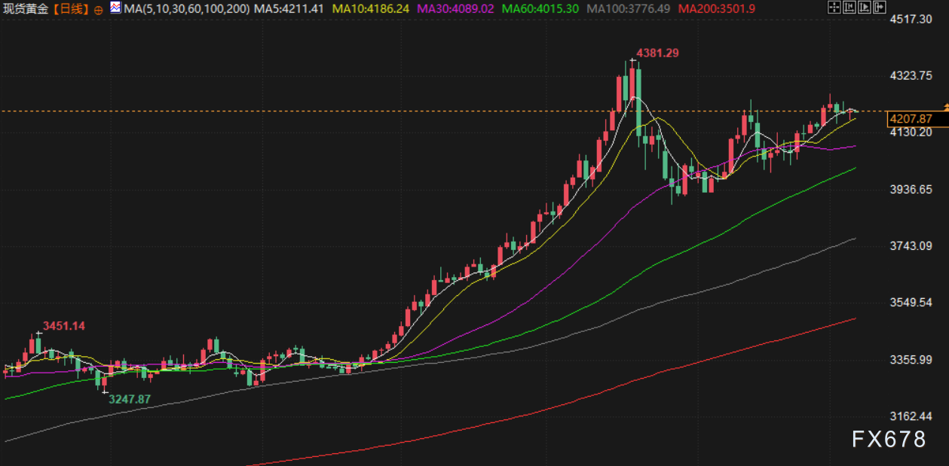Click the magenta MA30:4089.02 legend label
The image size is (949, 466).
(x=455, y=9)
